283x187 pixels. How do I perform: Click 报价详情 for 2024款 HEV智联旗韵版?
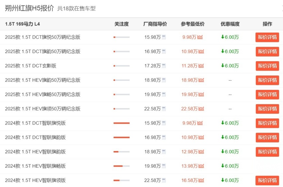coord(267,152)
